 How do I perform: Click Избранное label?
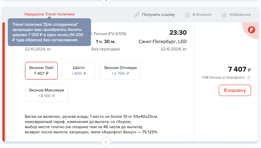[240, 15]
